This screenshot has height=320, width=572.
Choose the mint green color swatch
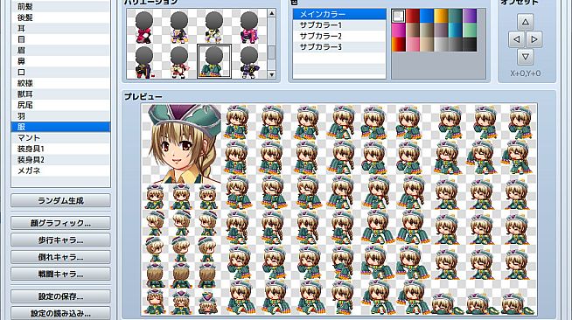click(x=470, y=31)
